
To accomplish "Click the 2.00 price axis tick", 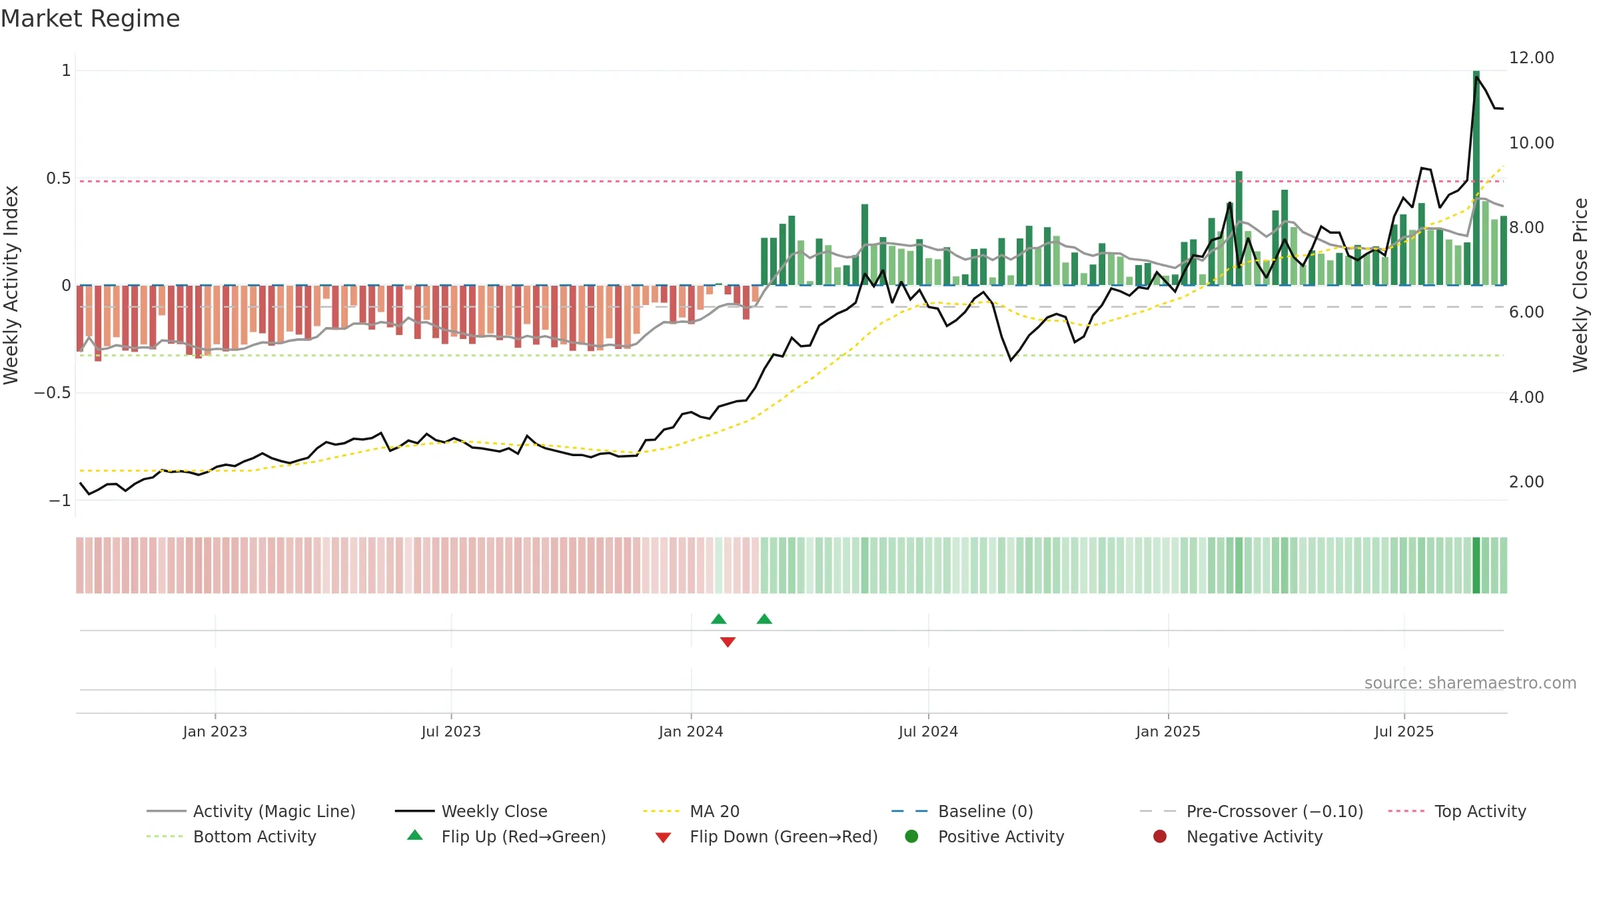I will [1526, 482].
